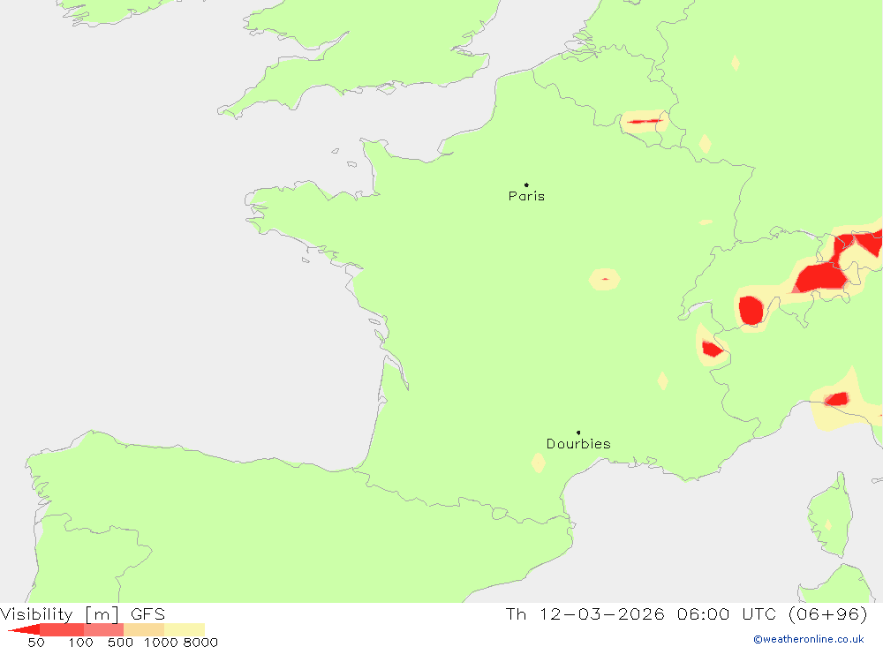Click the legend value 100
The height and width of the screenshot is (647, 883).
[x=80, y=643]
